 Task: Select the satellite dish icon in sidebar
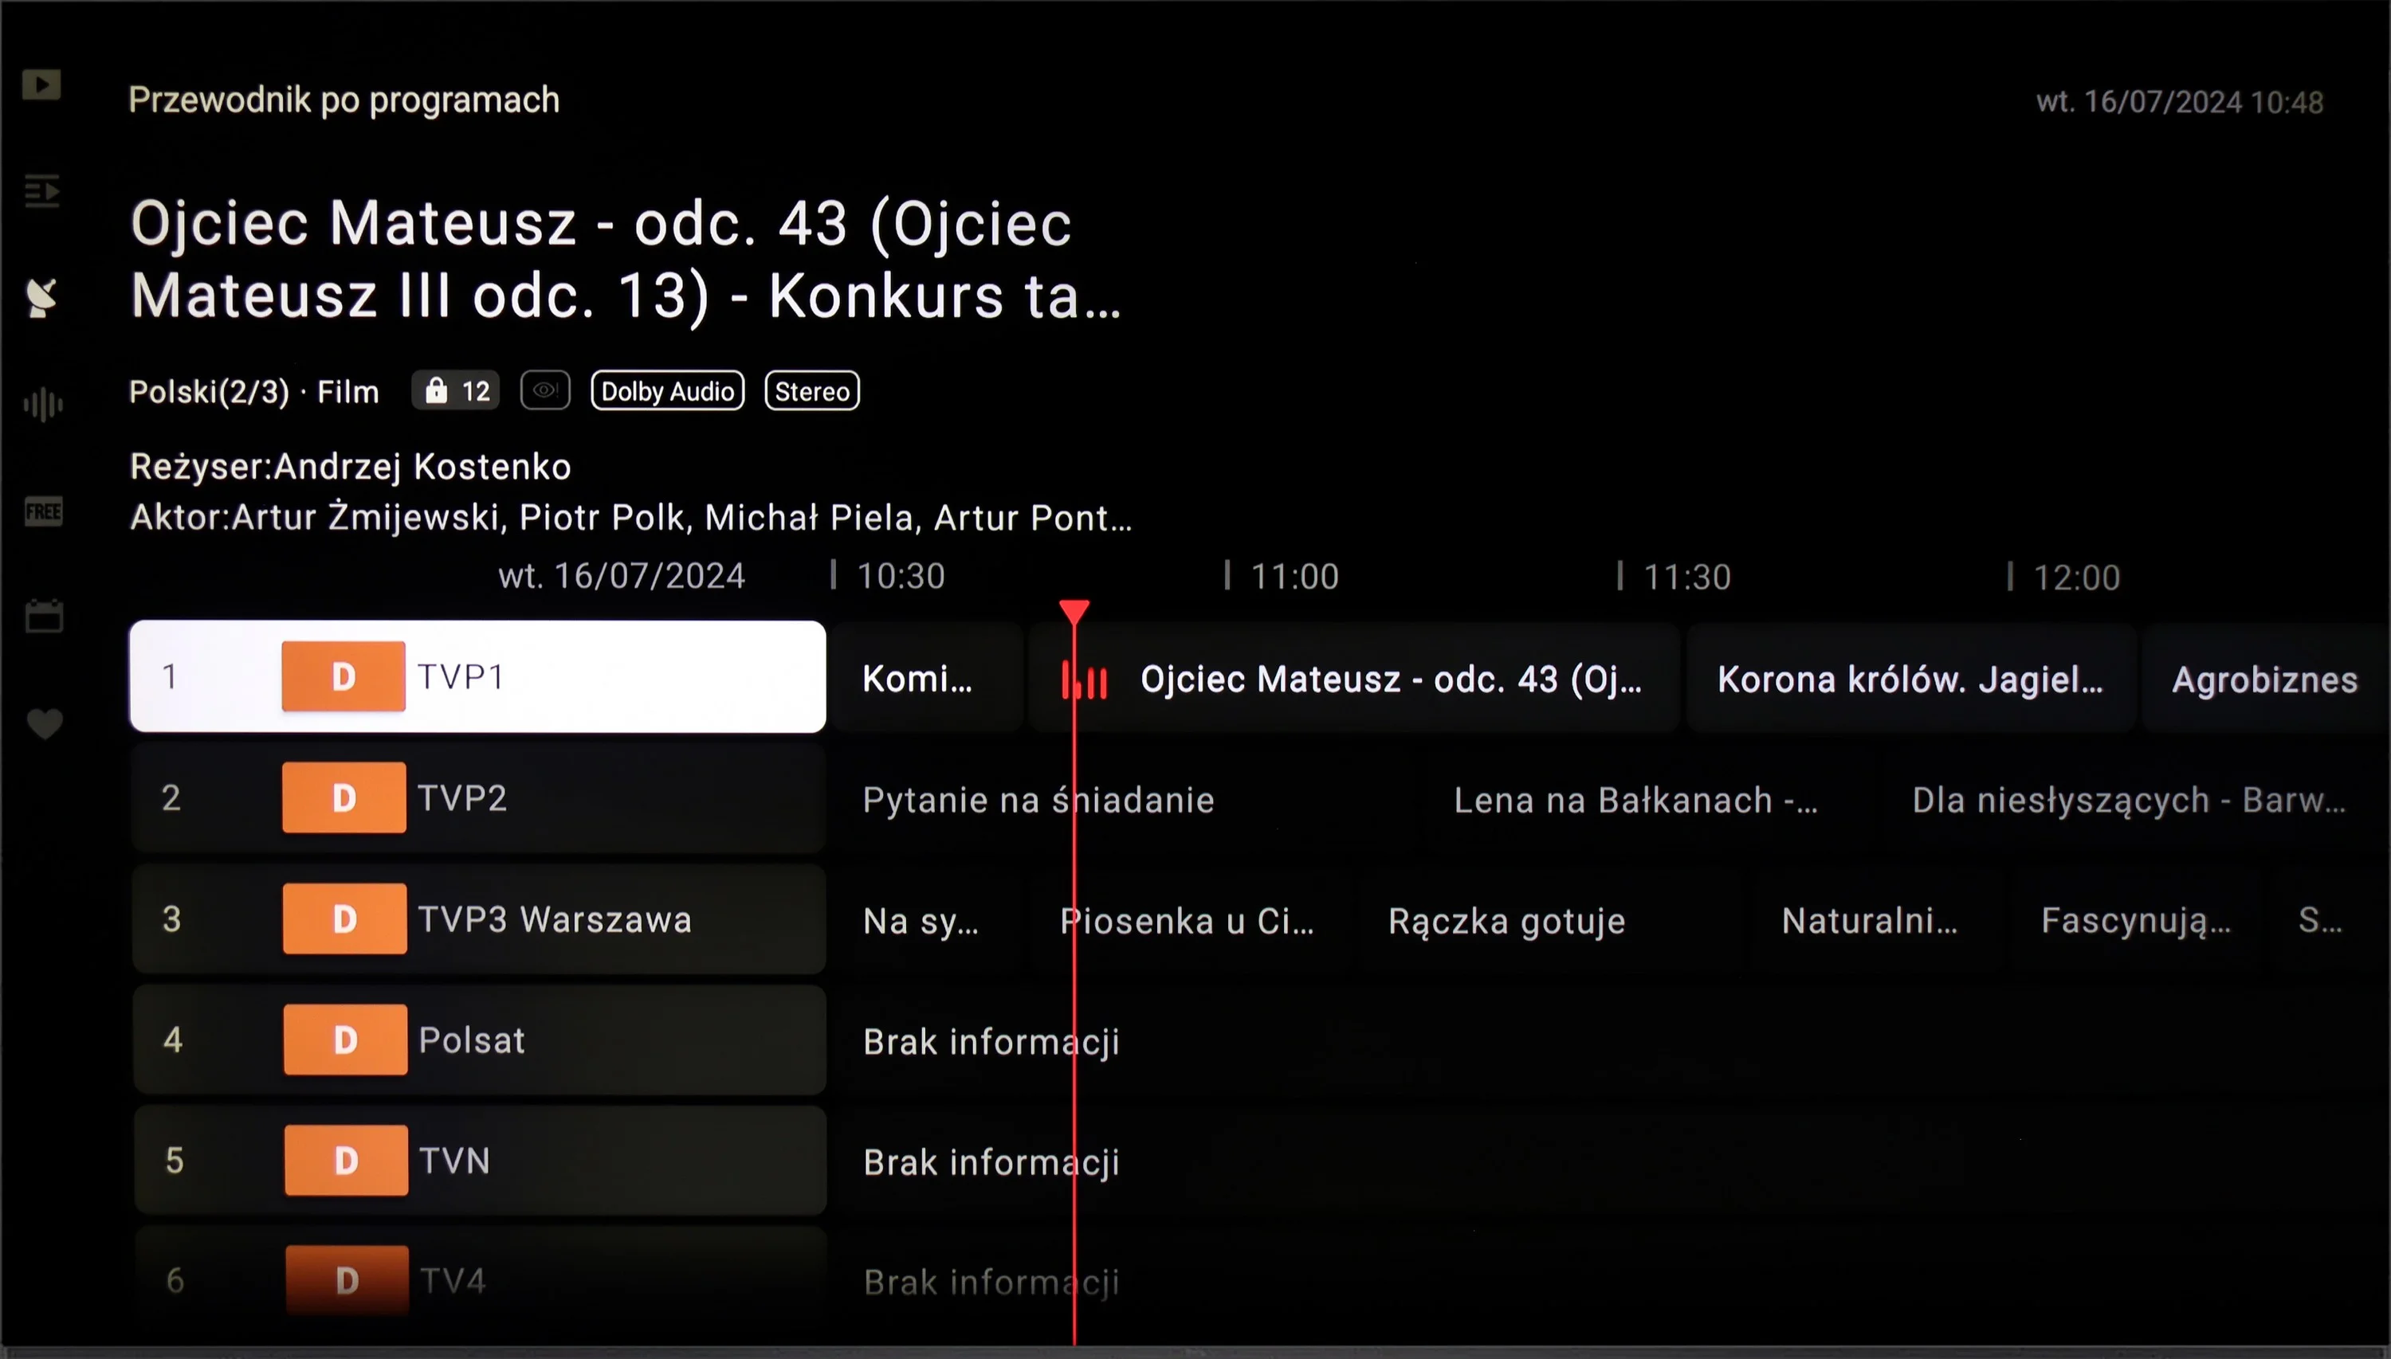42,298
